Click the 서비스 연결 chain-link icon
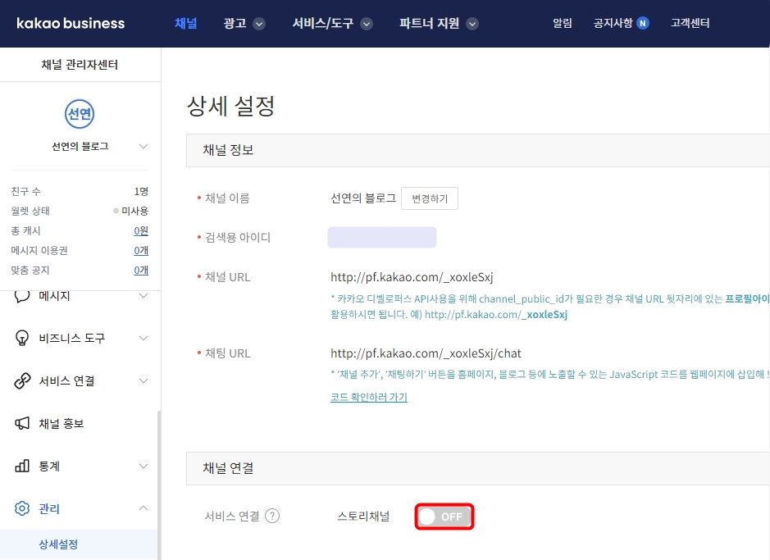The image size is (770, 560). click(x=24, y=381)
